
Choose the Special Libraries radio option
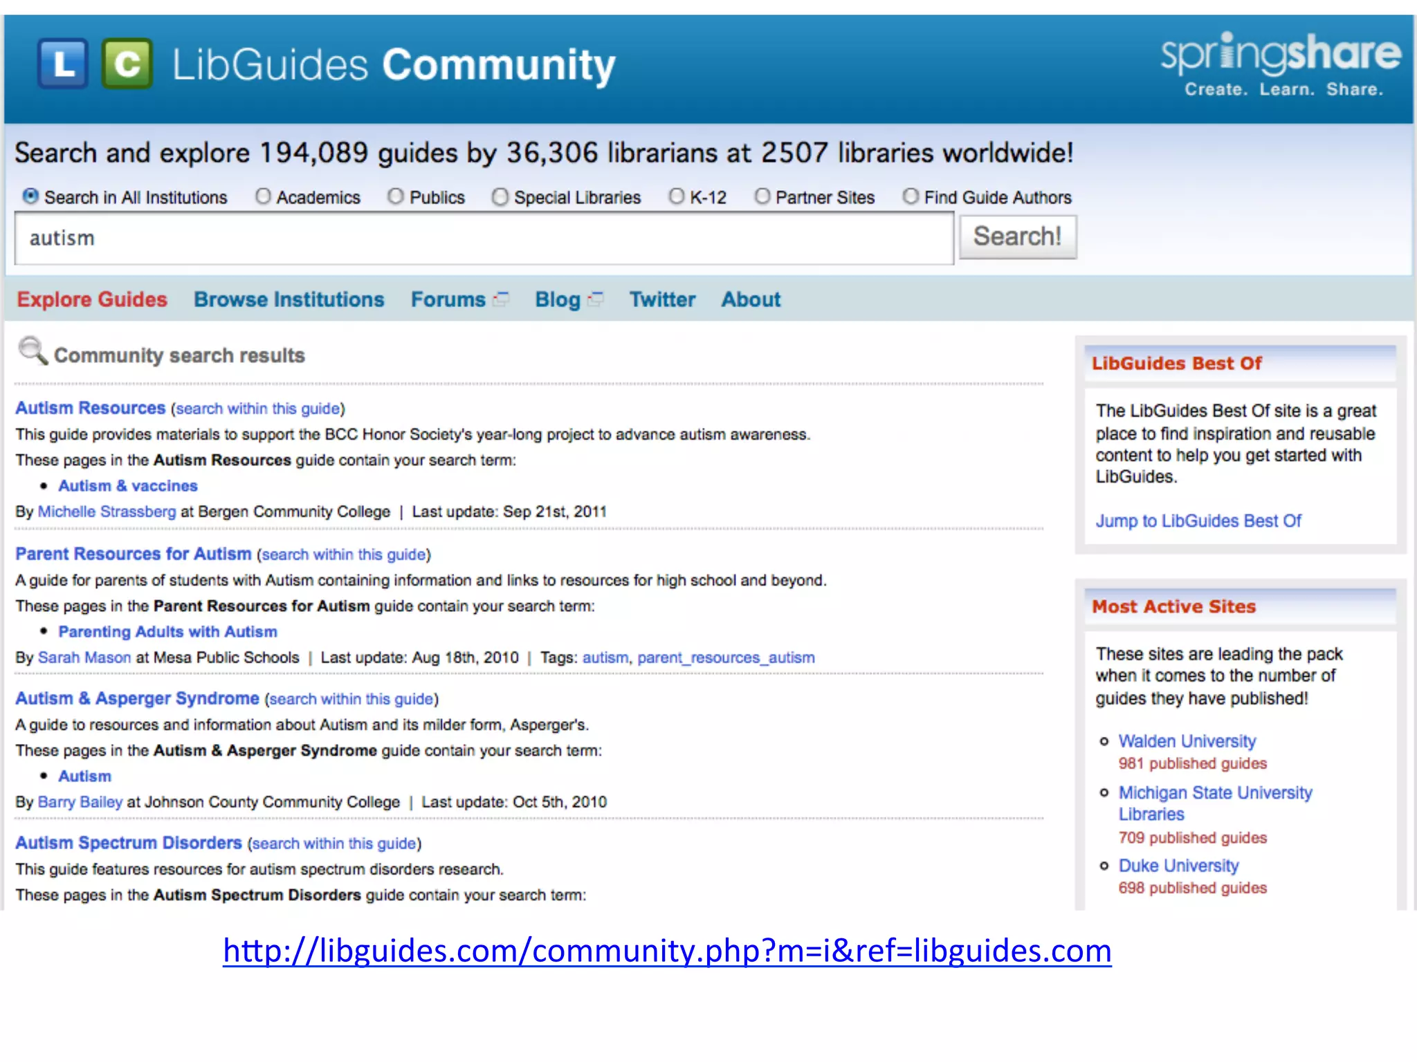[x=500, y=197]
